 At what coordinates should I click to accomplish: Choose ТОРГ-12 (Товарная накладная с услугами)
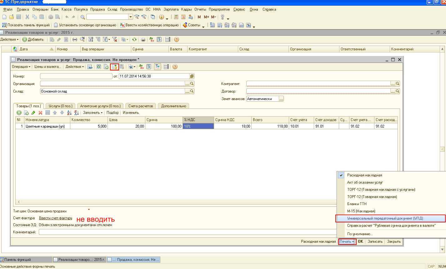[381, 190]
